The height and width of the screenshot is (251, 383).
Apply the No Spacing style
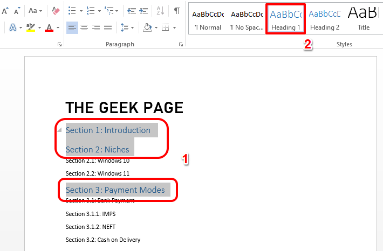247,20
